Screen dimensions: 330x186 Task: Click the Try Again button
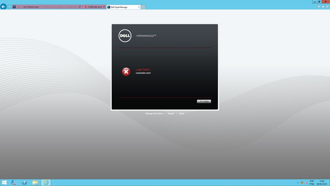pos(204,101)
